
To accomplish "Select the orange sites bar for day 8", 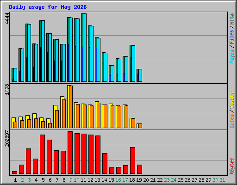I will click(x=64, y=114).
